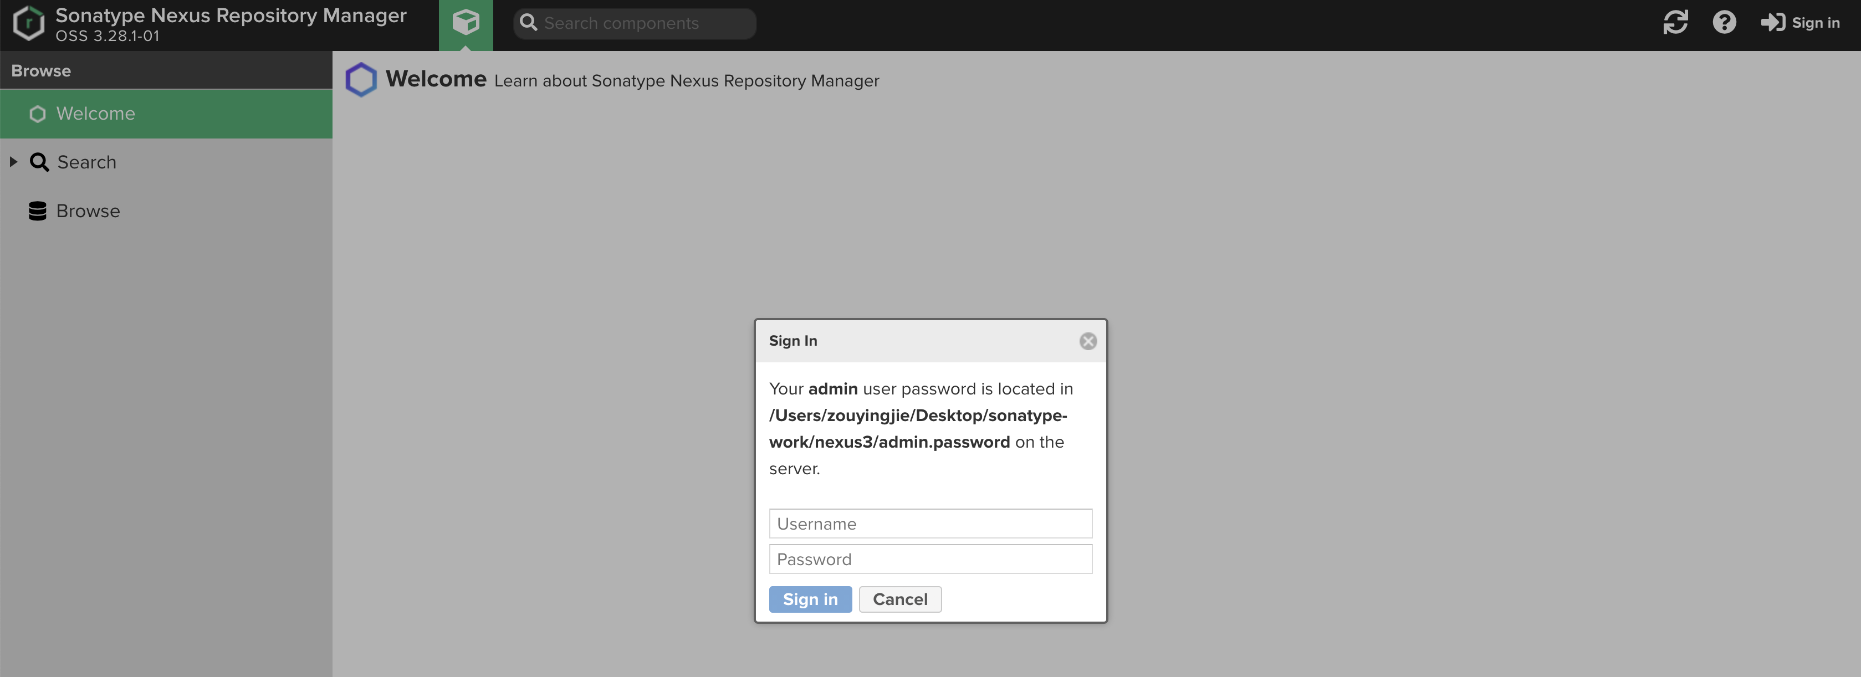This screenshot has height=677, width=1861.
Task: Click the magnifier icon in search box
Action: 529,23
